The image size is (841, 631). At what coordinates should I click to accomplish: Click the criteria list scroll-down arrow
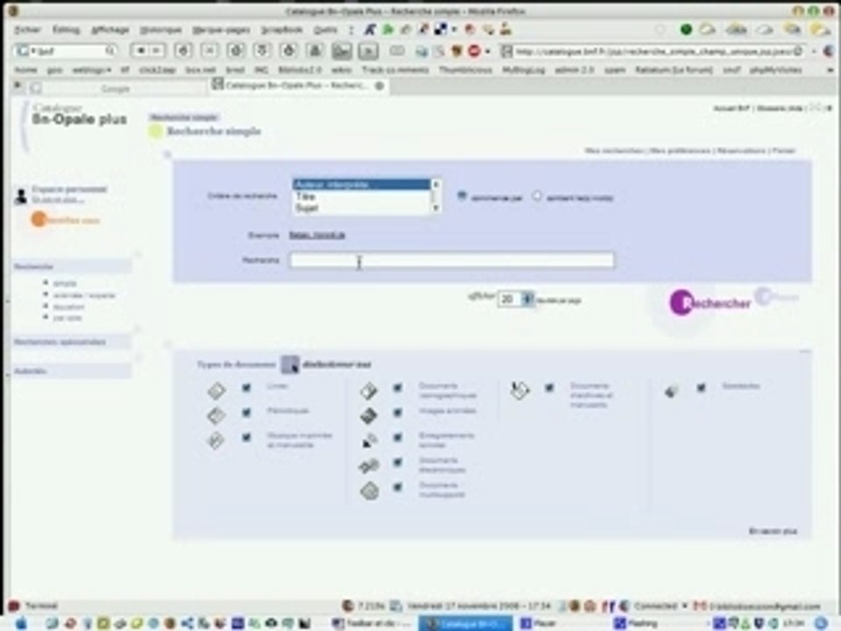[435, 209]
